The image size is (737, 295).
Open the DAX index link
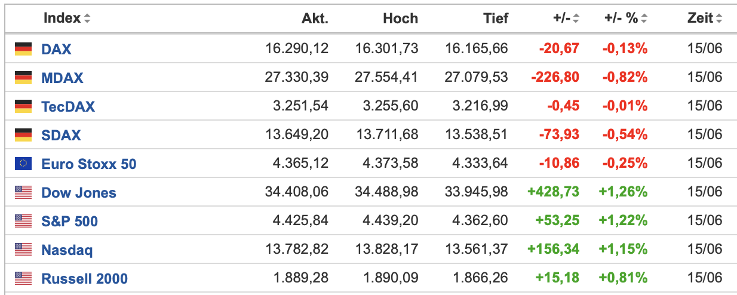56,49
